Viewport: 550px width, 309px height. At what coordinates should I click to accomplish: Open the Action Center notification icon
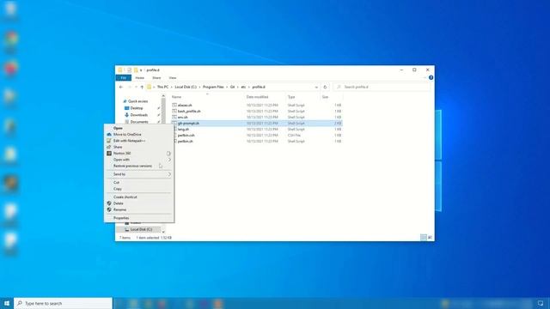(x=541, y=303)
